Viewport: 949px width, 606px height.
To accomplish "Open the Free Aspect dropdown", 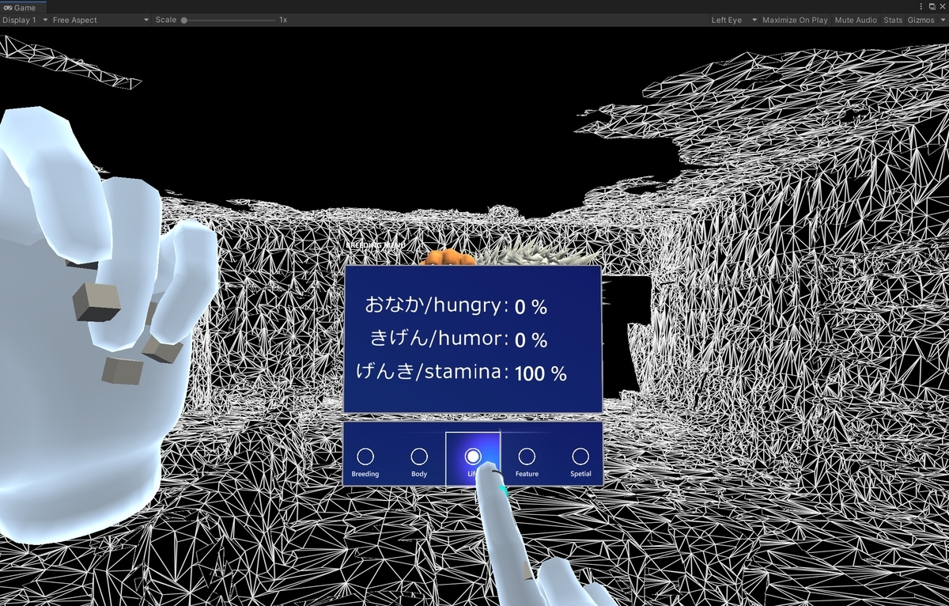I will pyautogui.click(x=100, y=20).
